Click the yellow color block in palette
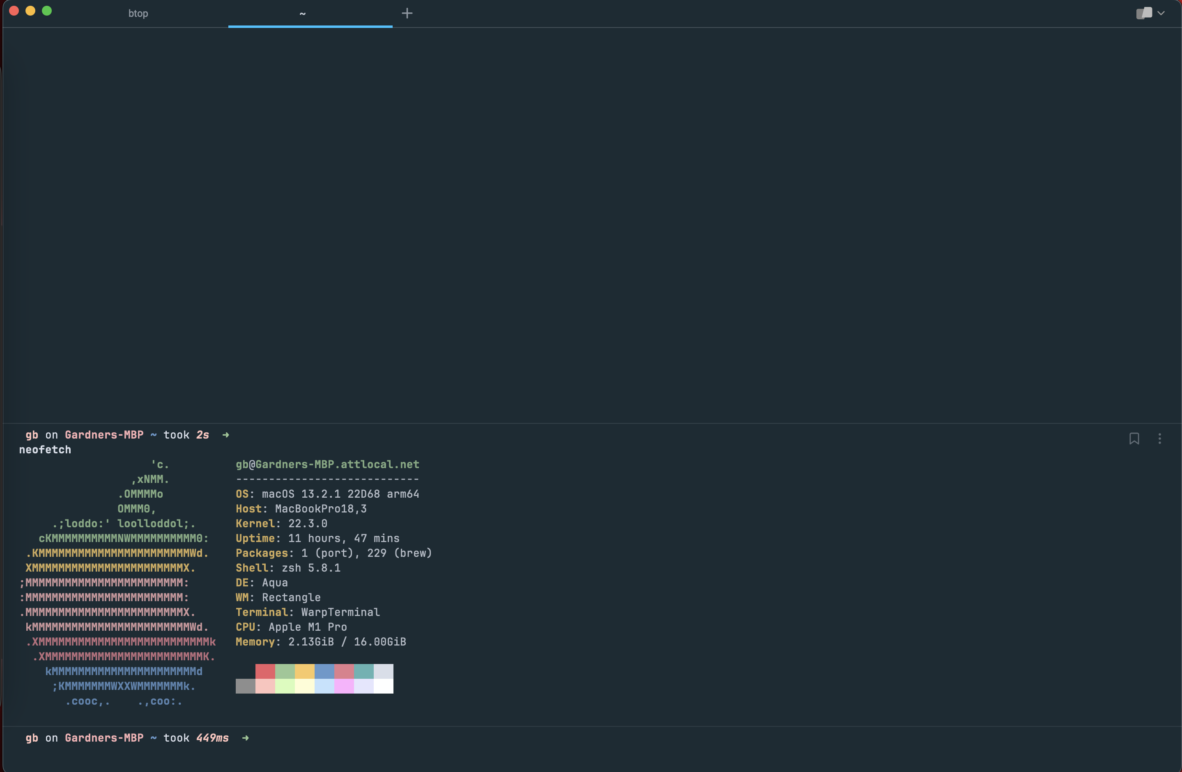The width and height of the screenshot is (1182, 772). pos(304,671)
